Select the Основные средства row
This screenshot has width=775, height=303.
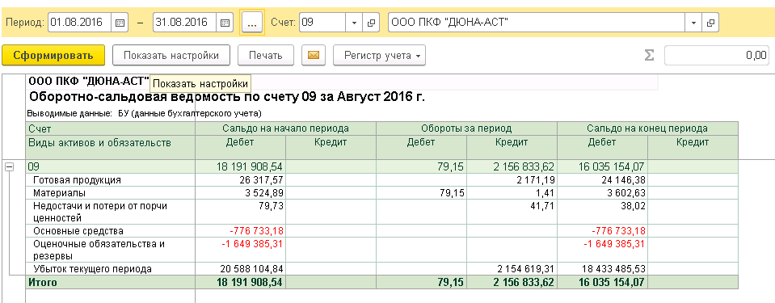click(381, 231)
